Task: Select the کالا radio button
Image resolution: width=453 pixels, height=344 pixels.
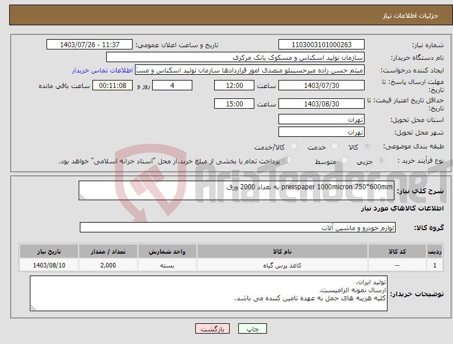Action: tap(367, 146)
